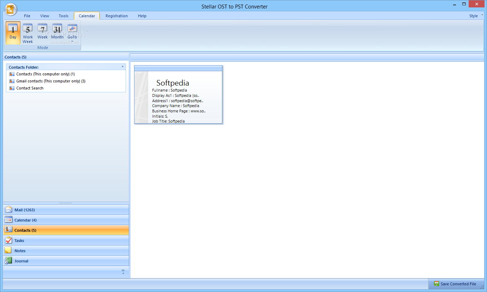487x292 pixels.
Task: Click the window resize grip in status bar
Action: click(482, 287)
